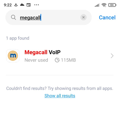Viewport: 121px width, 115px height.
Task: Tap the storage pie chart icon
Action: (57, 60)
